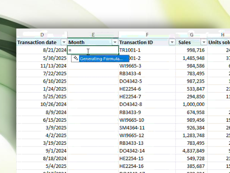The width and height of the screenshot is (230, 173).
Task: Select date cell 8/18/2024
Action: [42, 158]
